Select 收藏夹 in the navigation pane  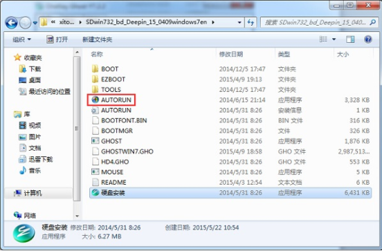28,57
